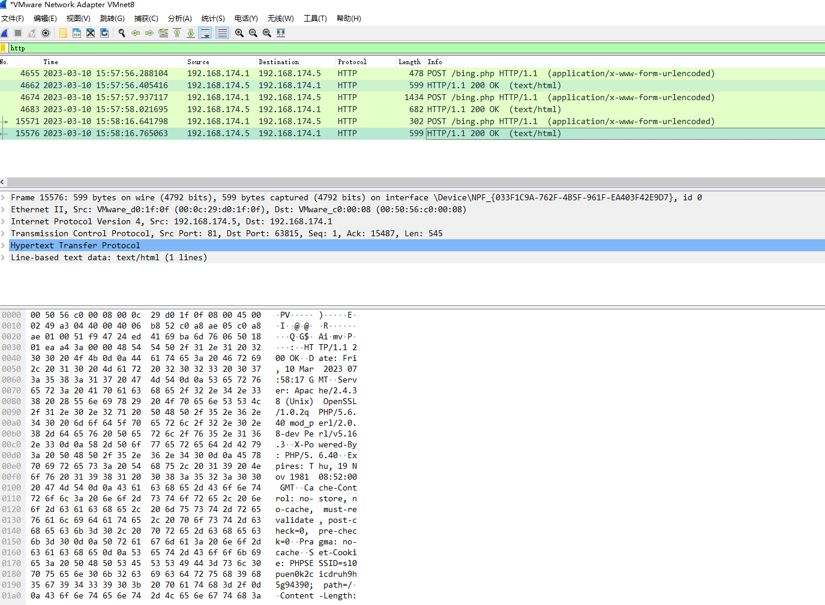
Task: Sort packets by Info column
Action: point(625,62)
